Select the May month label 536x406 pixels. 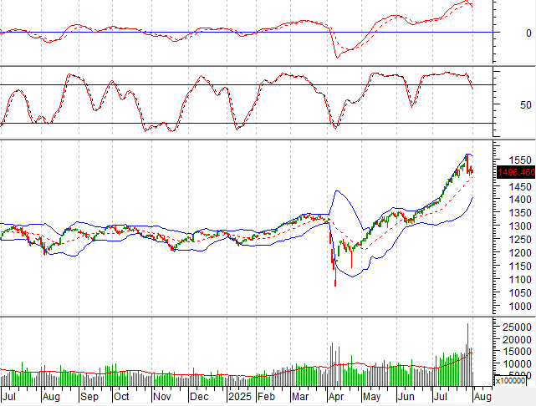[x=371, y=397]
